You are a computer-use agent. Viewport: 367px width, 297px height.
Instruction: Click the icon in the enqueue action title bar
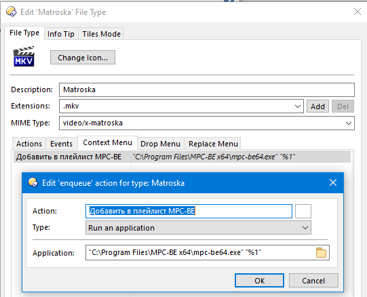pyautogui.click(x=33, y=182)
